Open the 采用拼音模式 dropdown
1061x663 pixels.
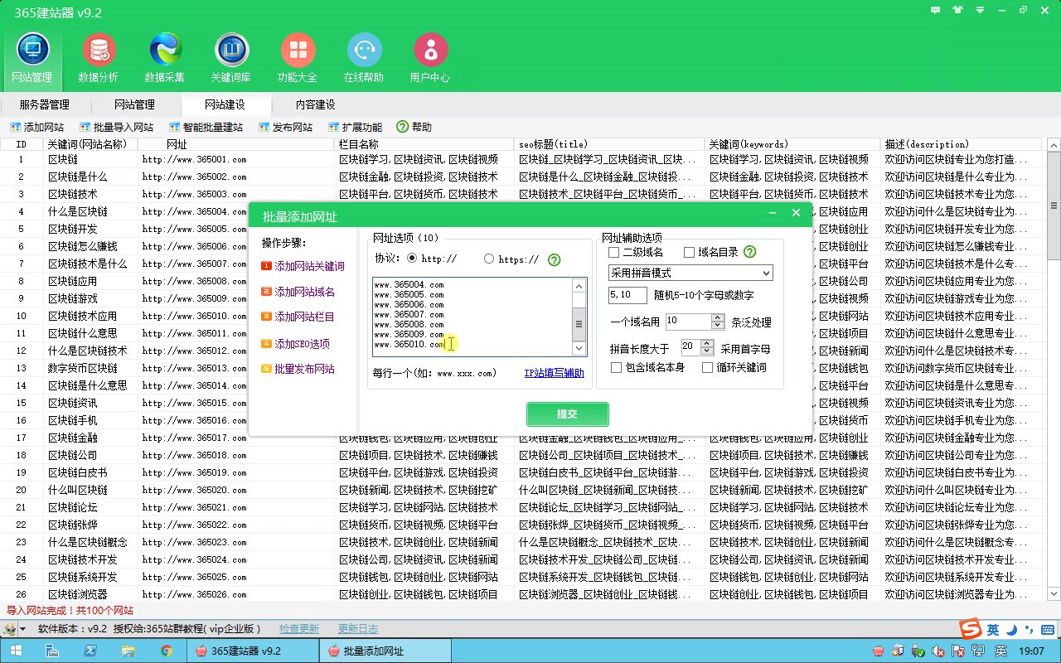coord(690,273)
